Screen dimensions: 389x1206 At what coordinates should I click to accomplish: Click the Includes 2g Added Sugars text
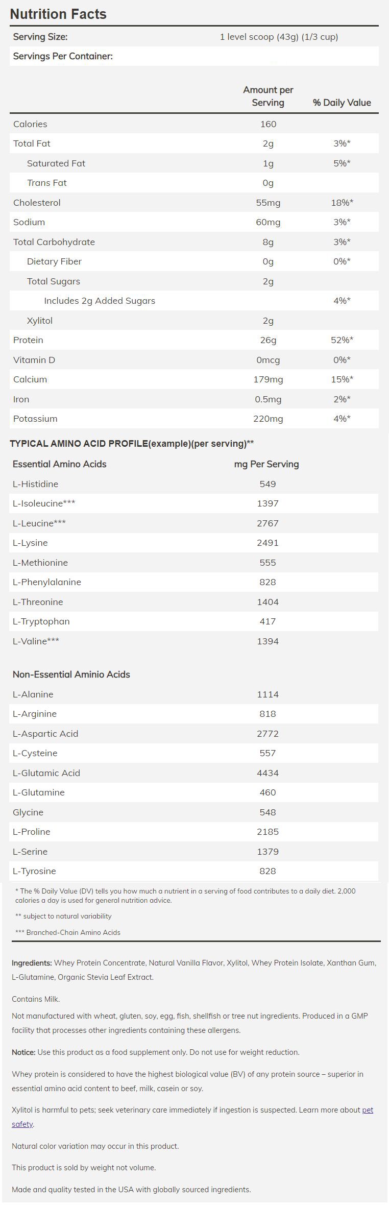(x=100, y=301)
